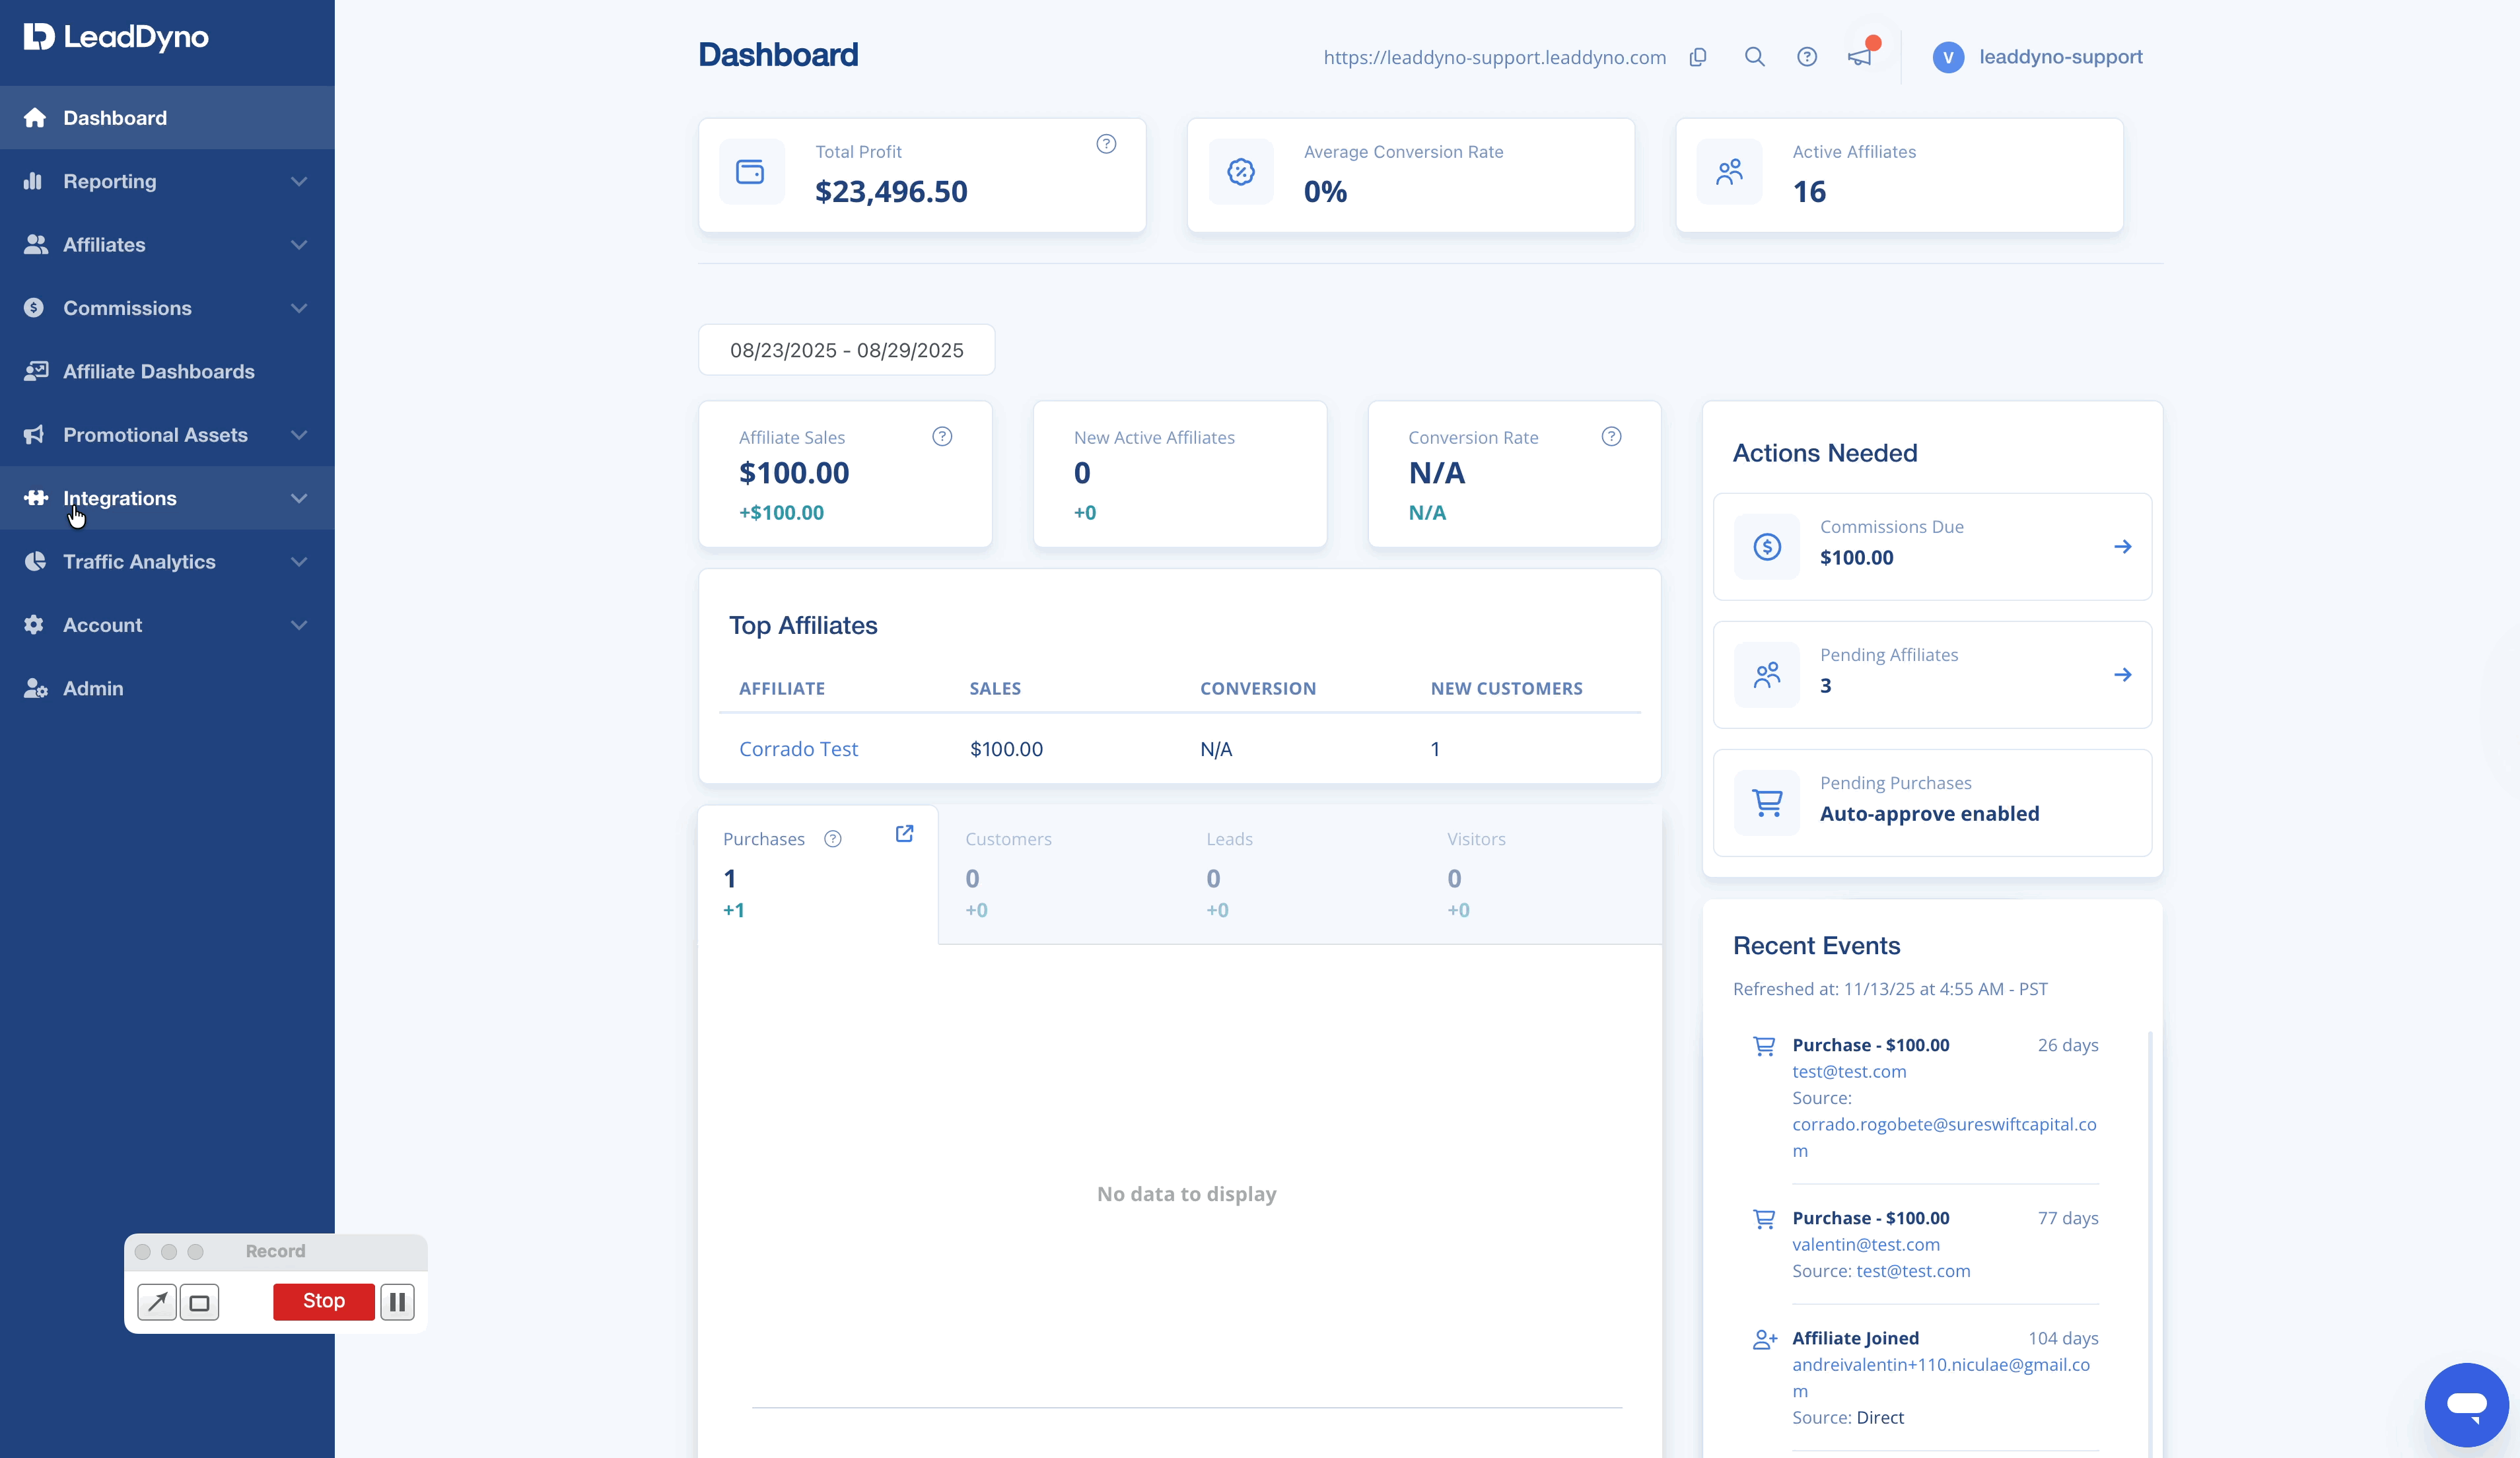
Task: Click the AFFILIATE column header
Action: click(782, 688)
